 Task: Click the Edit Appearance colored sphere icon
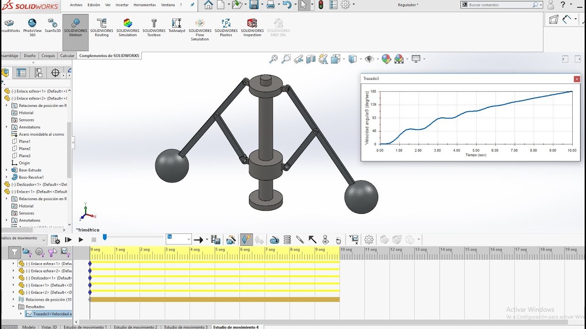(x=386, y=59)
